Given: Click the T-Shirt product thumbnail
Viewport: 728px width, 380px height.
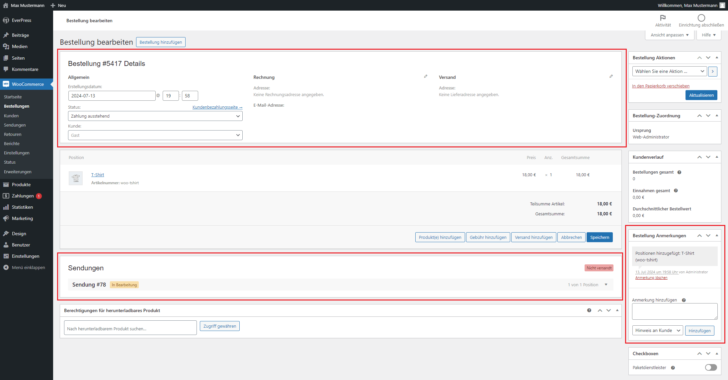Looking at the screenshot, I should click(76, 178).
